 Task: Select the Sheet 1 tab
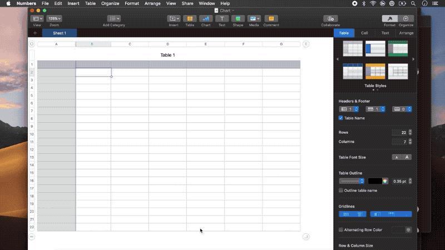tap(60, 33)
